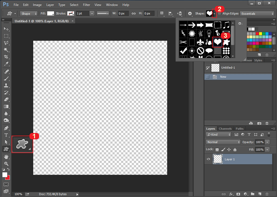The width and height of the screenshot is (277, 197).
Task: Click the foreground color swatch
Action: [x=5, y=174]
